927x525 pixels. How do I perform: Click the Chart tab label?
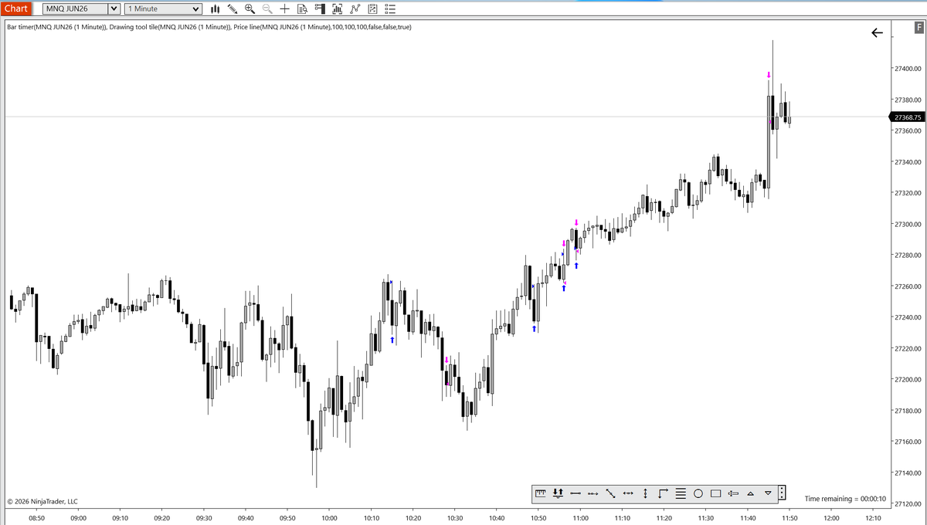pos(15,8)
